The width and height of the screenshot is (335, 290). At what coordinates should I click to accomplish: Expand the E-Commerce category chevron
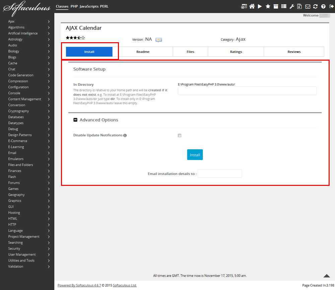tap(49, 141)
